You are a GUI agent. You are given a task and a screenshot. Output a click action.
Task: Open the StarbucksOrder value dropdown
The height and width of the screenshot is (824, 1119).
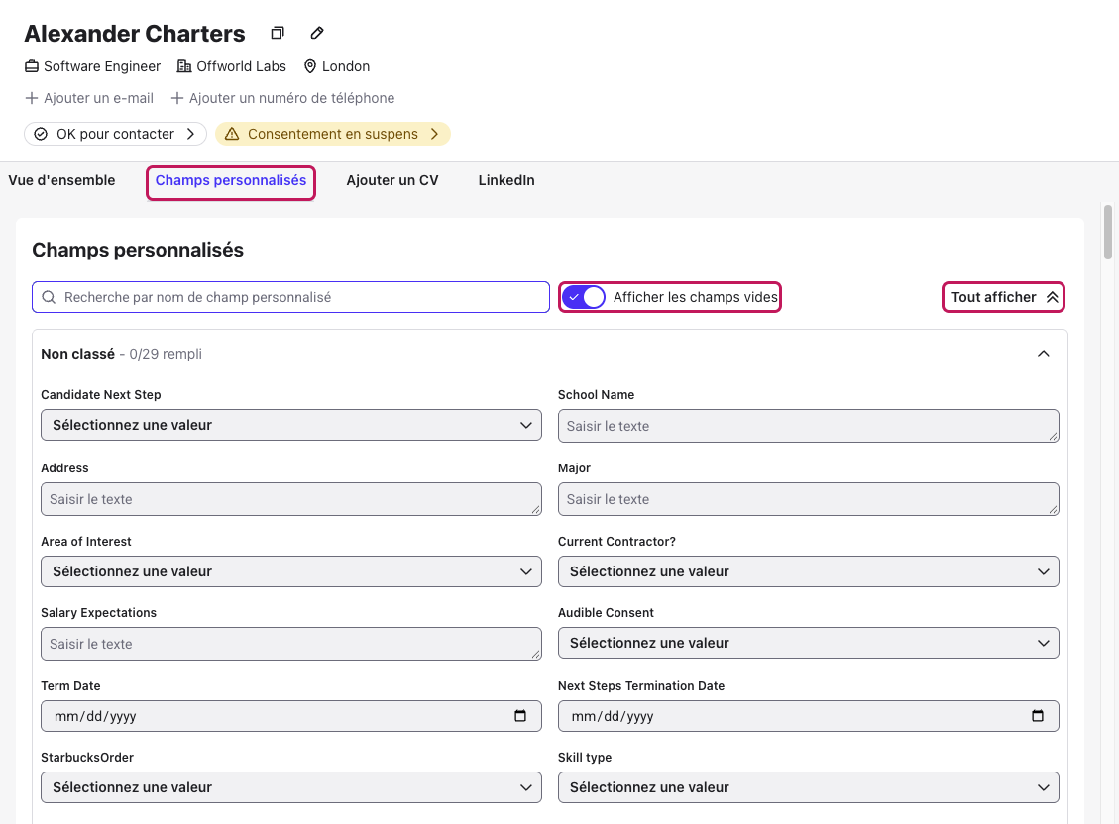coord(291,787)
